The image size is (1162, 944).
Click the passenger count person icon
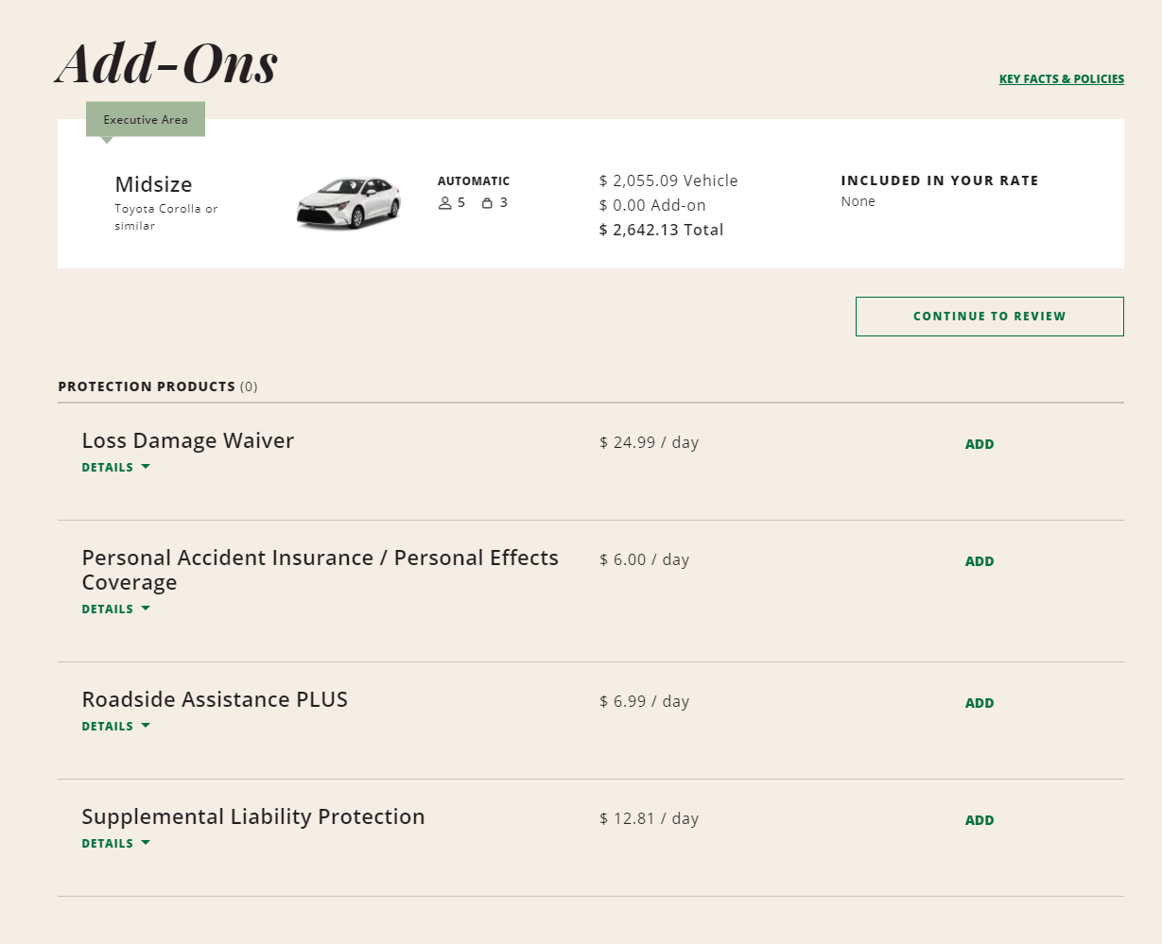(x=444, y=203)
